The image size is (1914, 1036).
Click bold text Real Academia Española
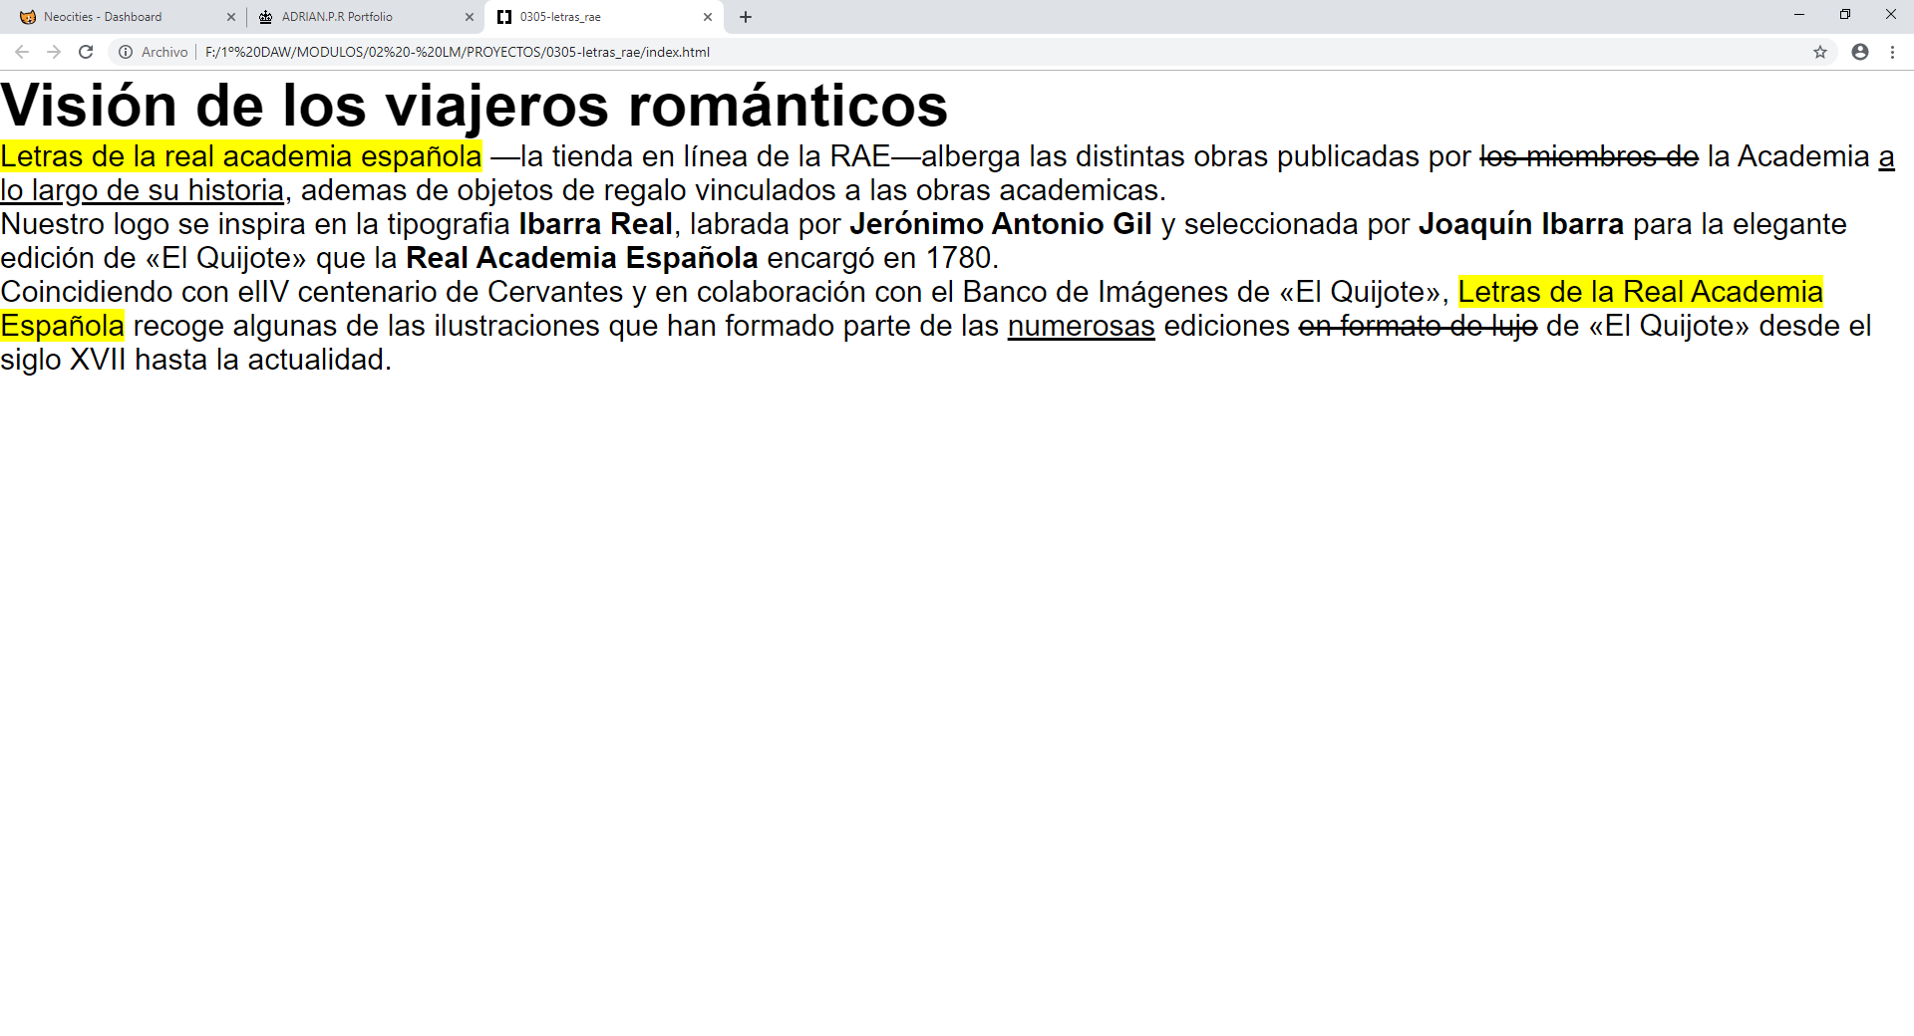click(581, 258)
